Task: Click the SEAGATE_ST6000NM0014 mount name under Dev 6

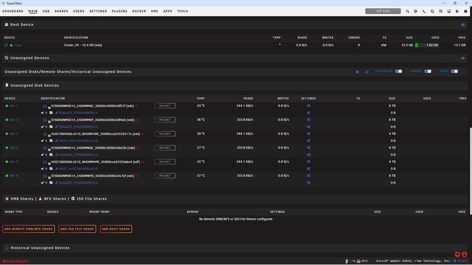Action: (78, 182)
